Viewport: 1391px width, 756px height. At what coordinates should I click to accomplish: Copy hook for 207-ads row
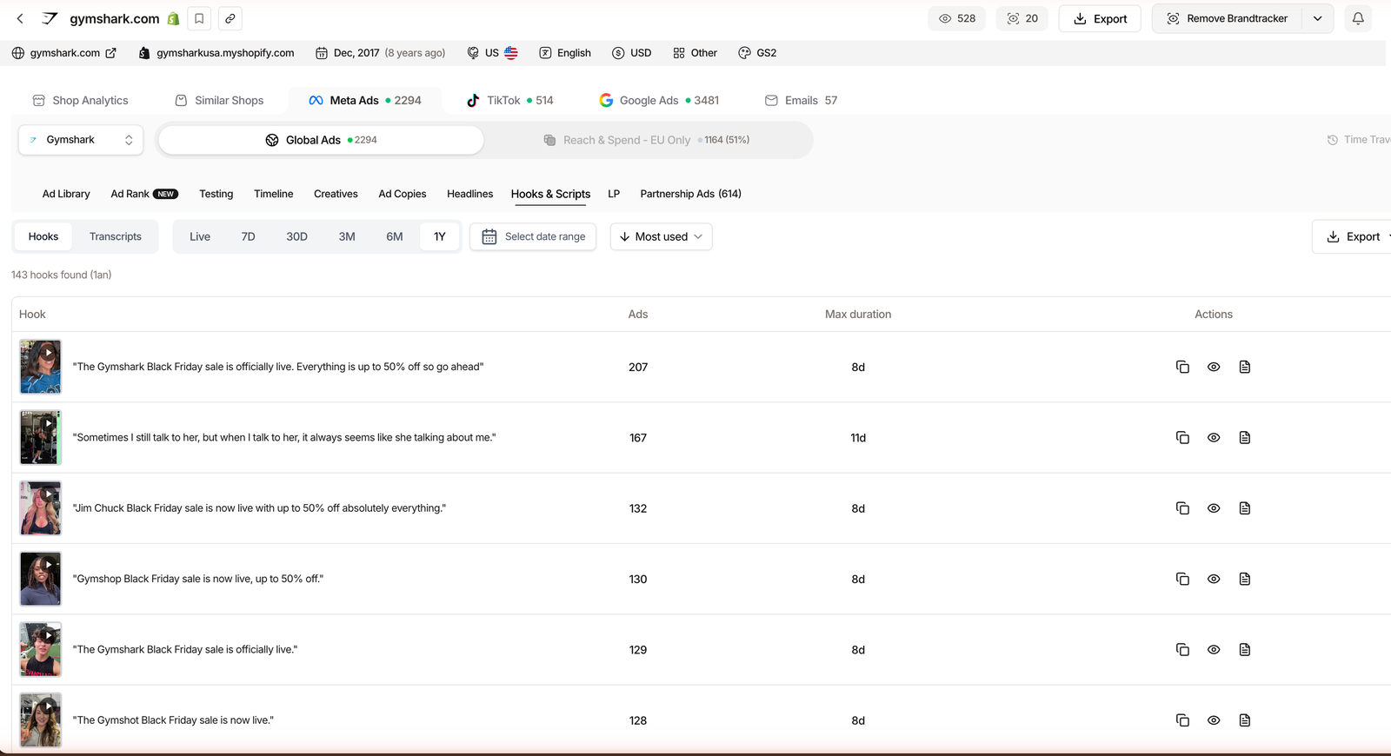[x=1182, y=367]
